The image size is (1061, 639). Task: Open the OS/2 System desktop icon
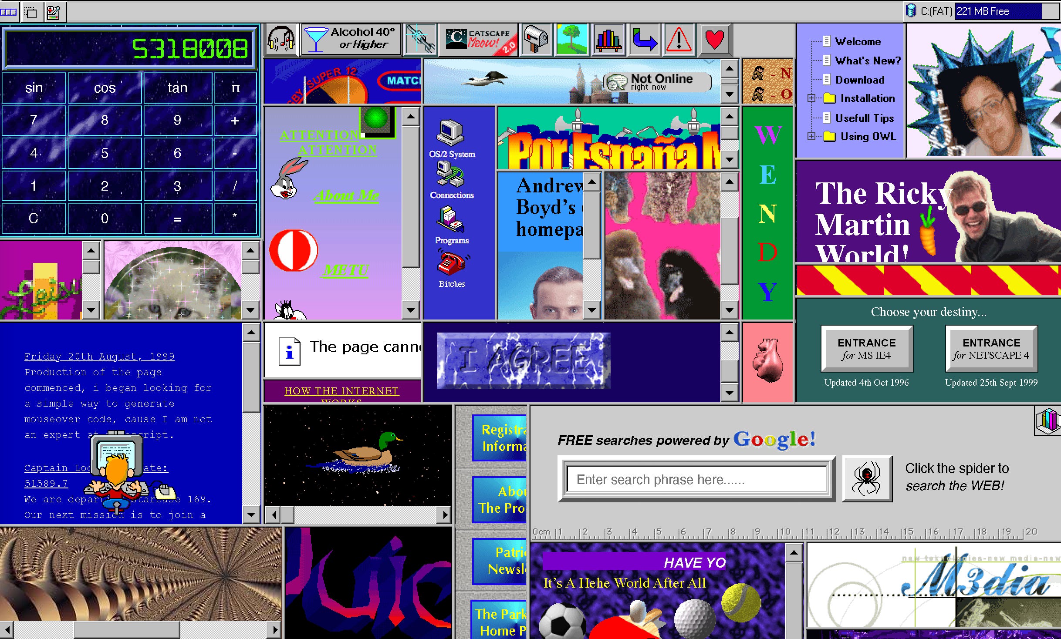(451, 133)
